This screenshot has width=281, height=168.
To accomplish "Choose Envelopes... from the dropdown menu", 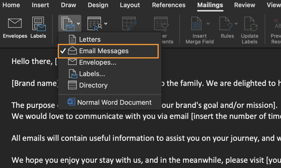I will pos(110,63).
